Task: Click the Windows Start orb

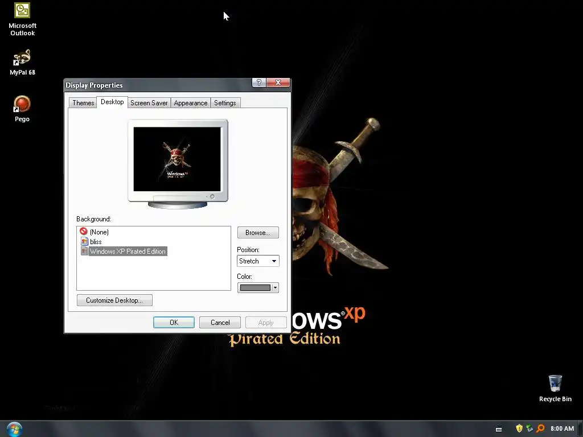Action: pos(14,429)
